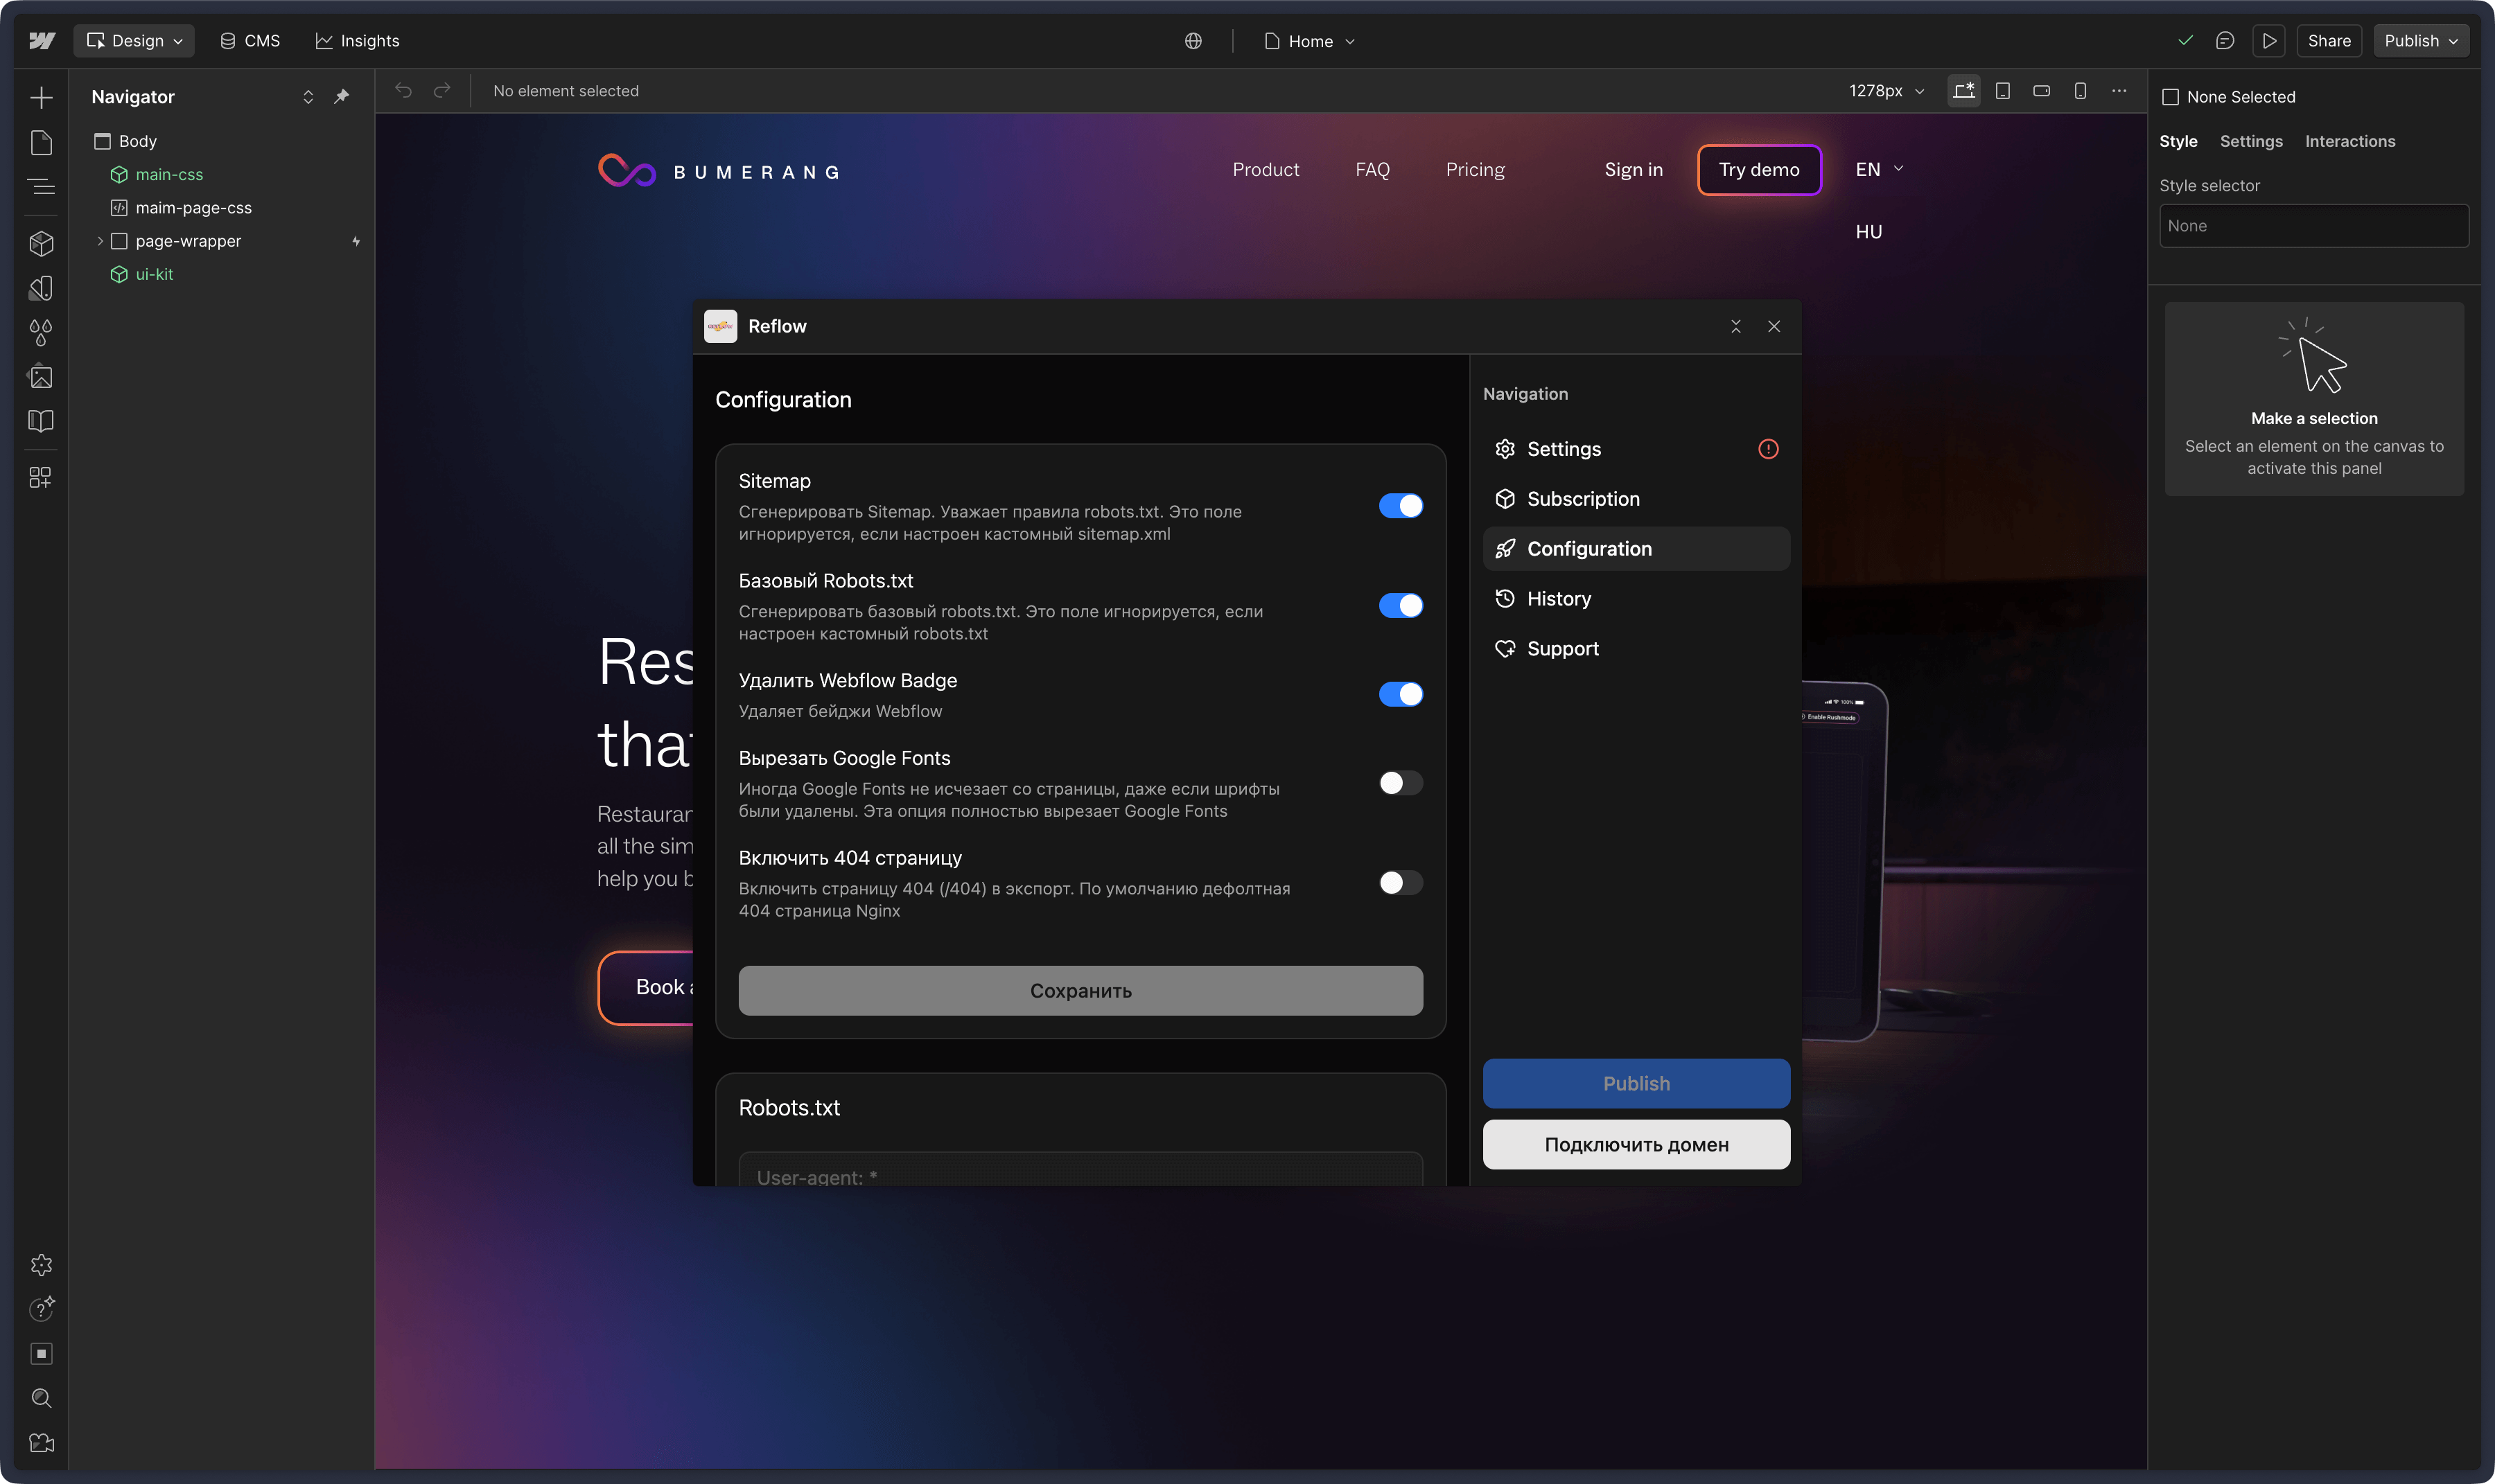Open the Apps icon in left sidebar
This screenshot has height=1484, width=2495.
[x=41, y=477]
